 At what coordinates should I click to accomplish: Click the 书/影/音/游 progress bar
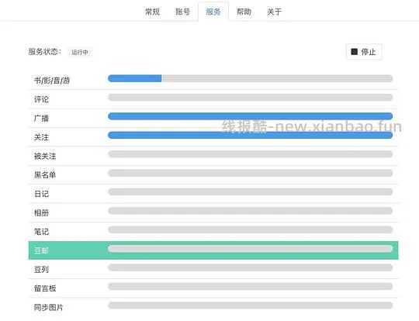tap(250, 78)
